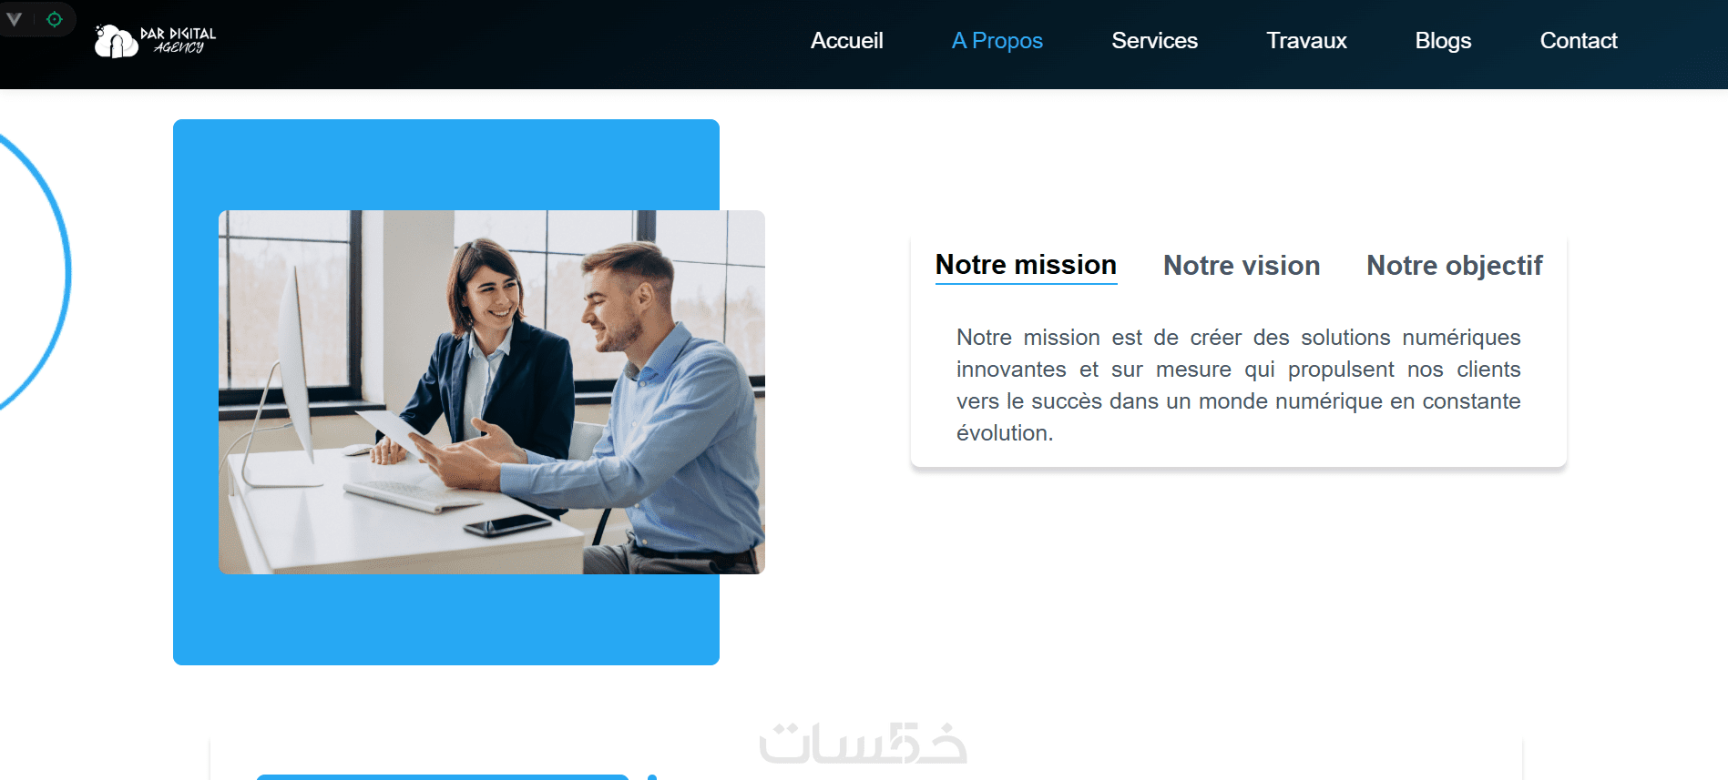Click the white cloud logo icon
Image resolution: width=1728 pixels, height=780 pixels.
coord(116,41)
